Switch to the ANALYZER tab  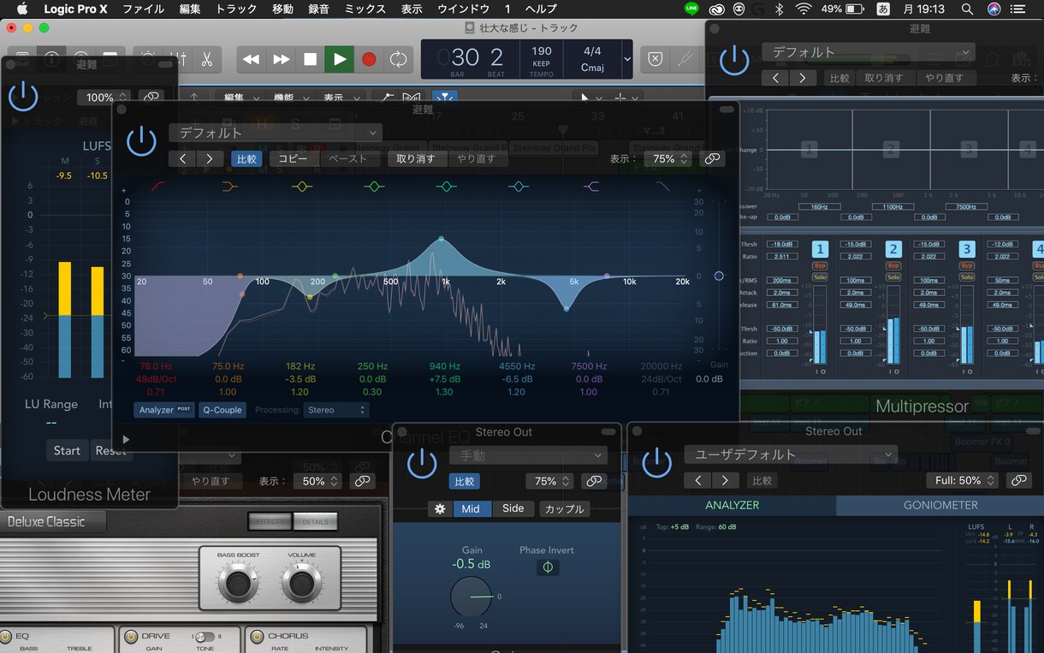coord(733,505)
